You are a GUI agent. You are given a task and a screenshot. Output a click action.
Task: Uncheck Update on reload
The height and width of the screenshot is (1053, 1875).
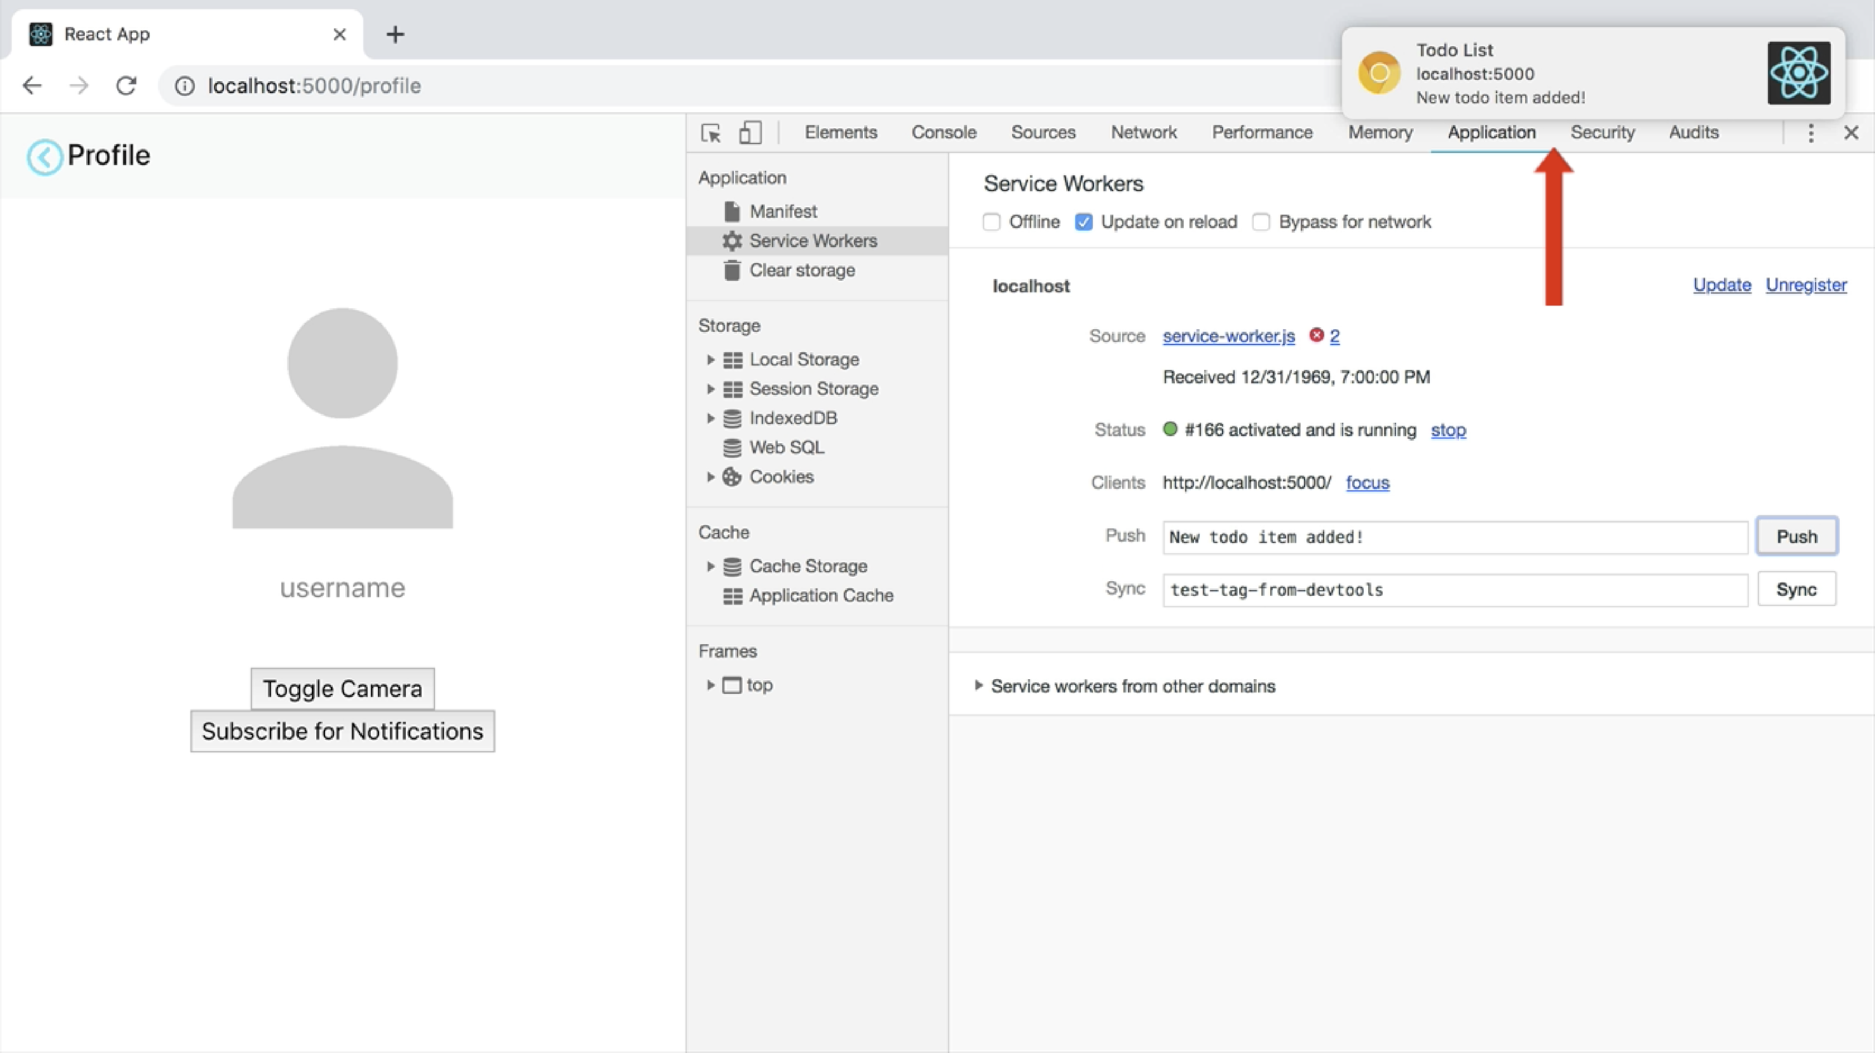click(x=1083, y=222)
